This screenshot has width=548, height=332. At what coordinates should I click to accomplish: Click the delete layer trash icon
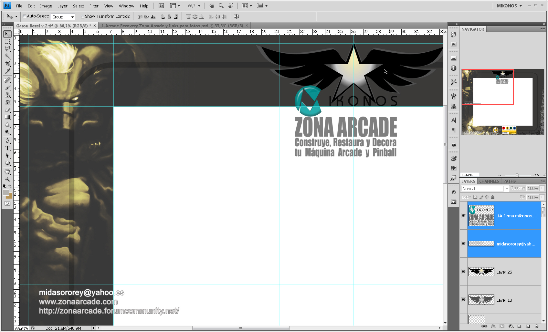[x=537, y=326]
